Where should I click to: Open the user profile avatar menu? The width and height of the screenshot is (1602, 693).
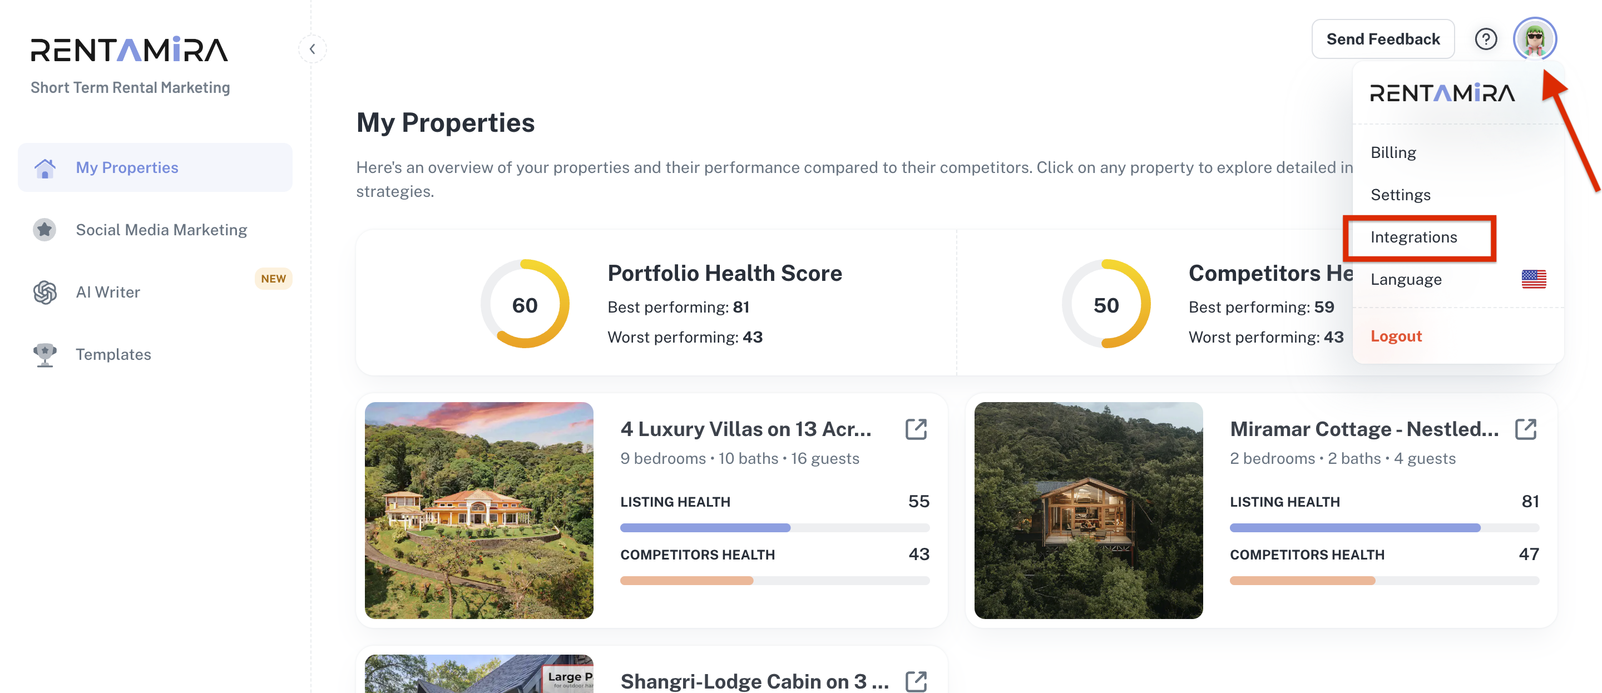point(1534,39)
